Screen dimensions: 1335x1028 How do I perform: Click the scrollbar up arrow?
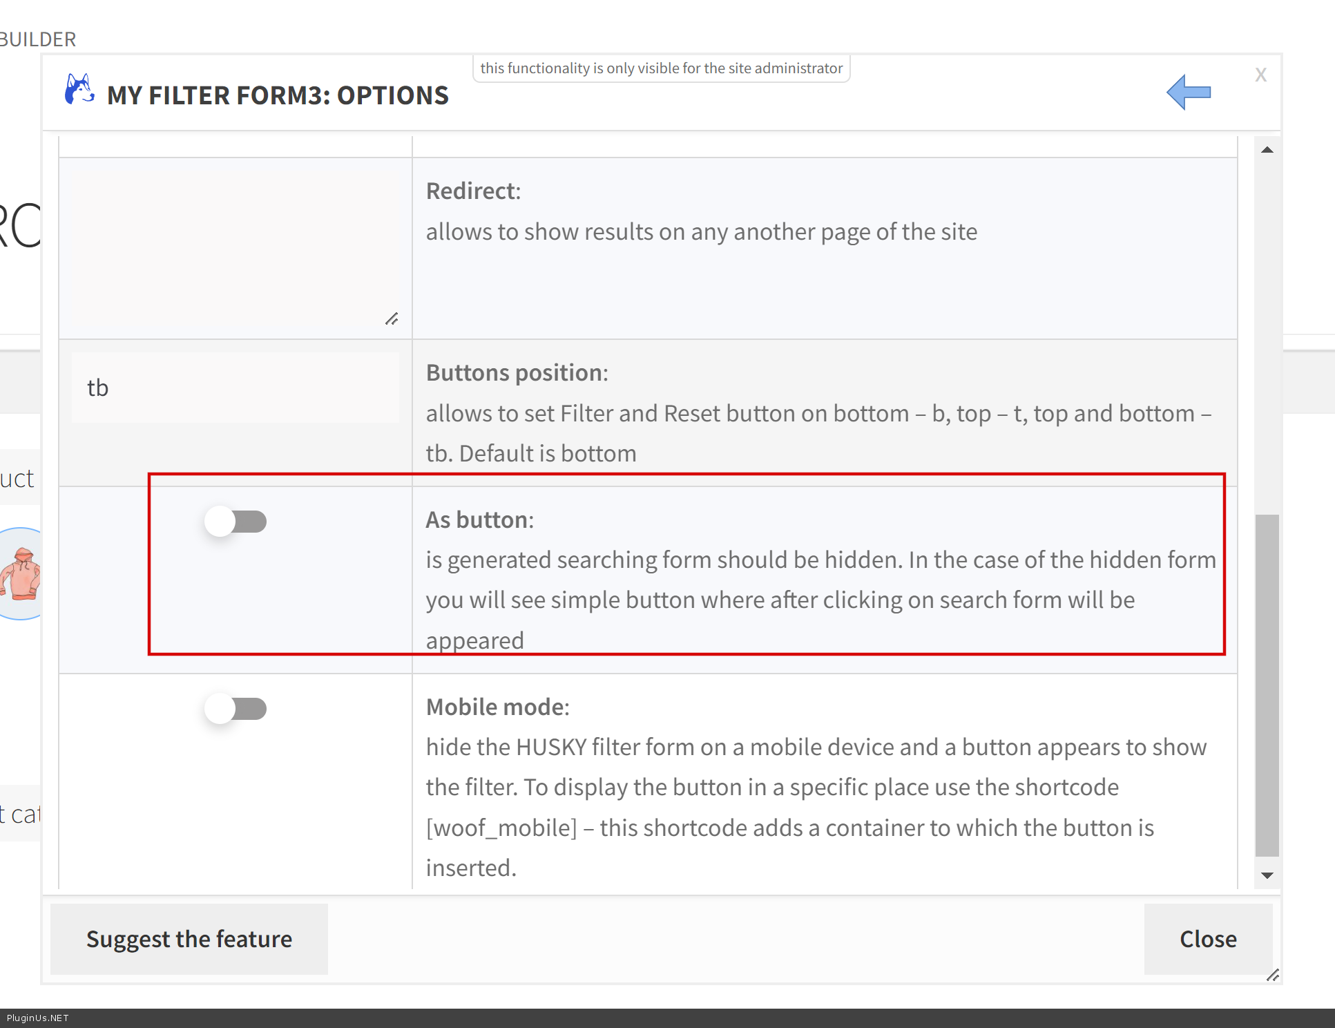point(1267,150)
